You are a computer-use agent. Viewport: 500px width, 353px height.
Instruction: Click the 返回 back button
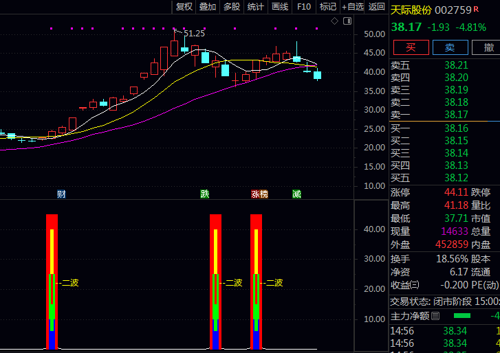pyautogui.click(x=377, y=7)
